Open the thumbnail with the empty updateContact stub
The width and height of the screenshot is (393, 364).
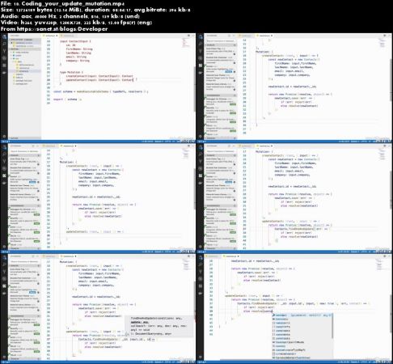[x=98, y=198]
